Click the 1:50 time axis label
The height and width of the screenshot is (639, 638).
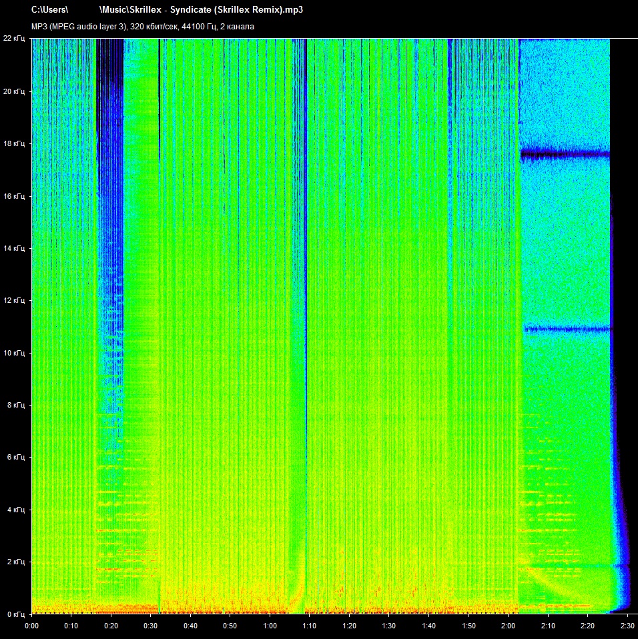coord(468,626)
